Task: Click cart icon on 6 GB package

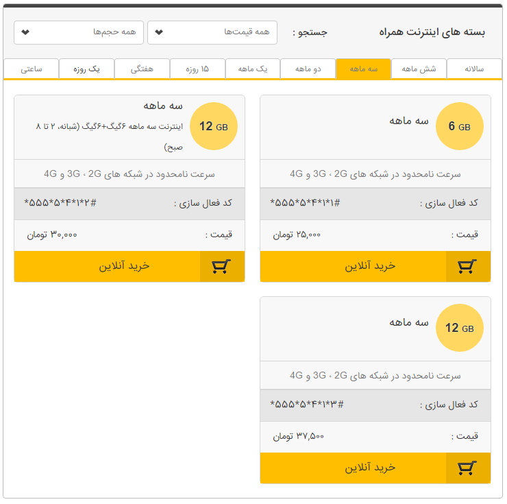Action: coord(467,267)
